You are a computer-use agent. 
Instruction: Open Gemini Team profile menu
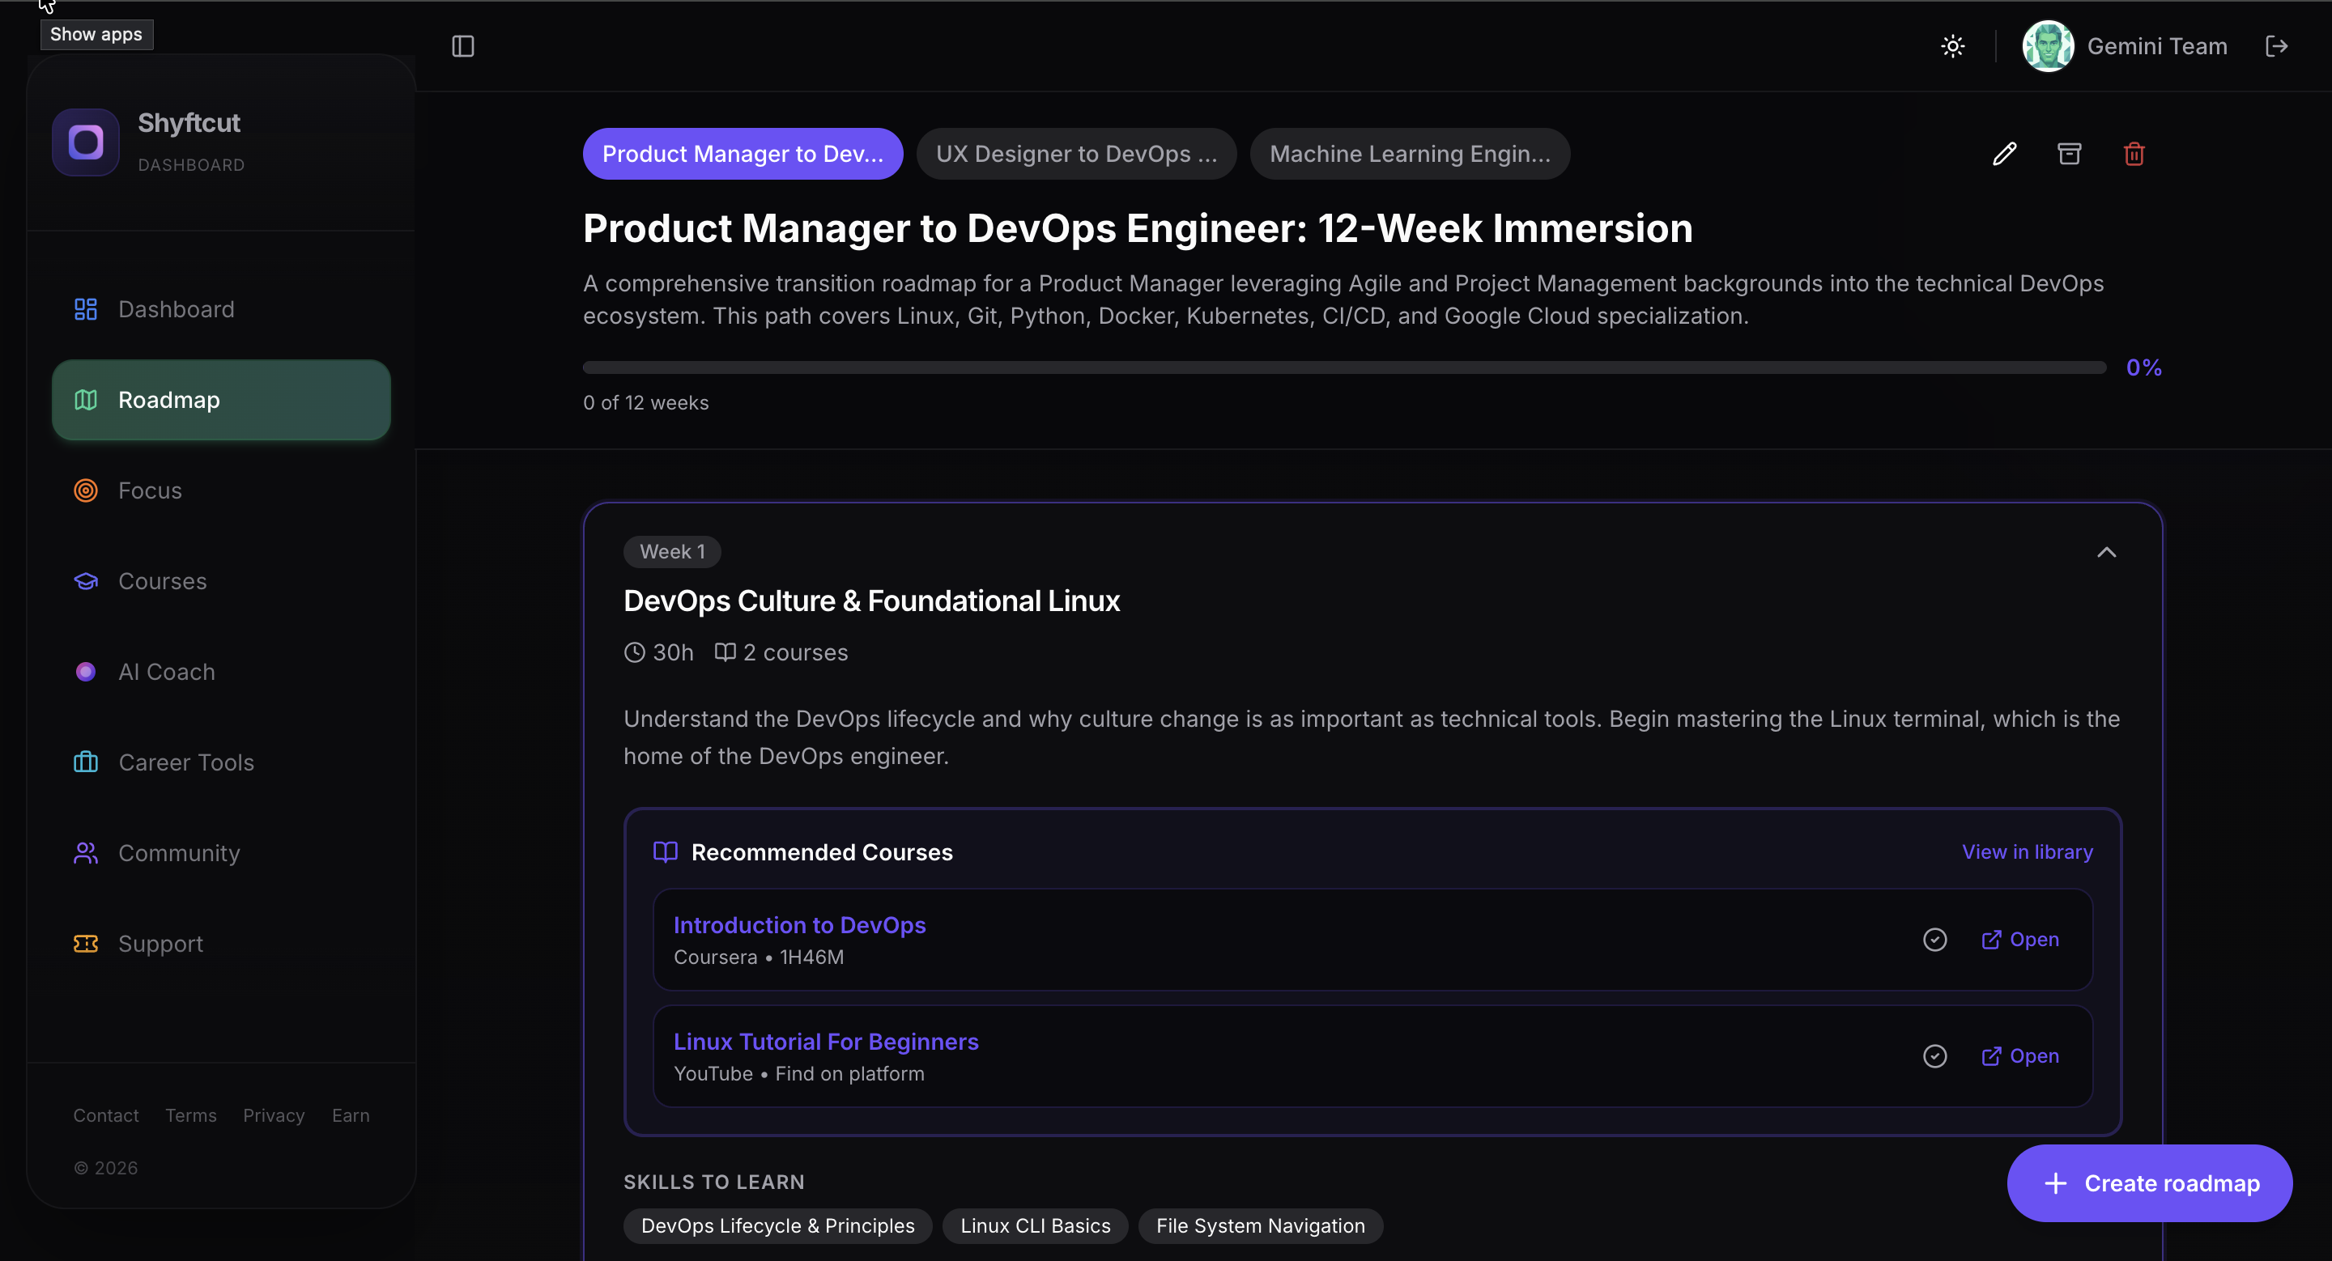click(x=2124, y=46)
